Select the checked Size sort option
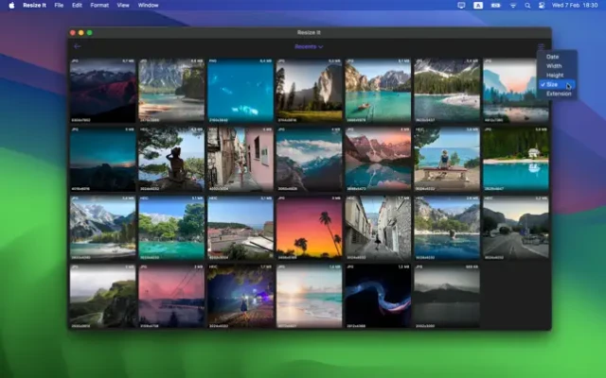This screenshot has height=378, width=606. coord(552,84)
